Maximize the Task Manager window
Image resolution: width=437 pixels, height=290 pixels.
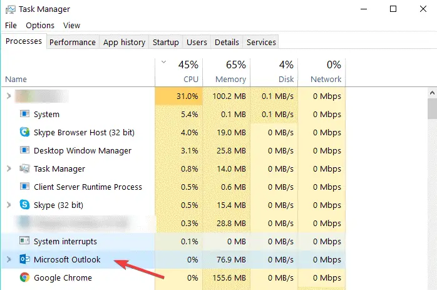pos(393,9)
